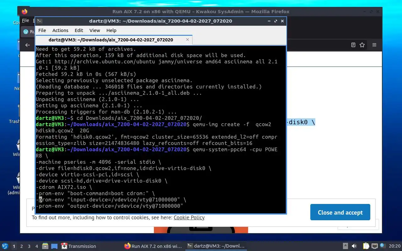Click the terminal icon in the window title bar

pyautogui.click(x=39, y=21)
